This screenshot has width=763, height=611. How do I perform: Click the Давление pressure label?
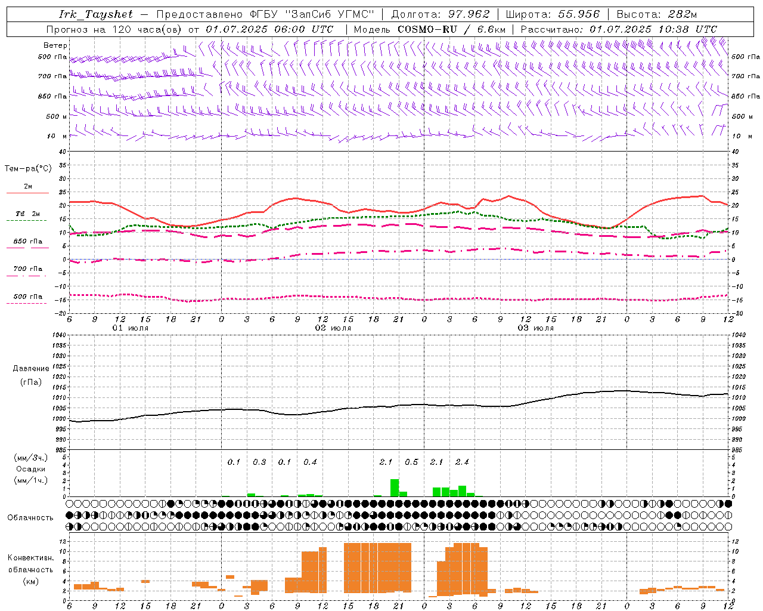(30, 369)
